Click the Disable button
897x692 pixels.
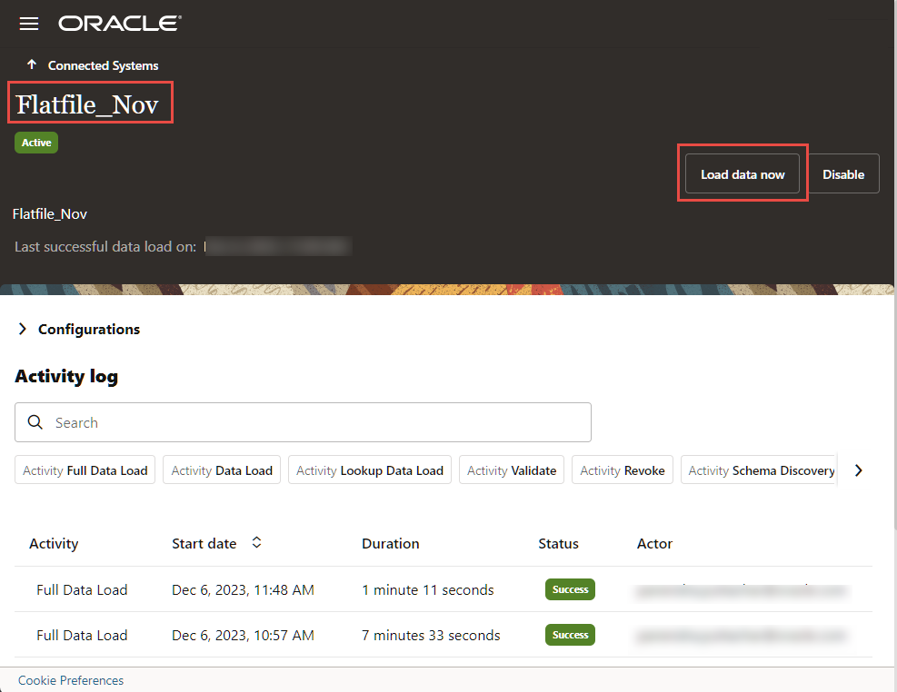pos(843,173)
